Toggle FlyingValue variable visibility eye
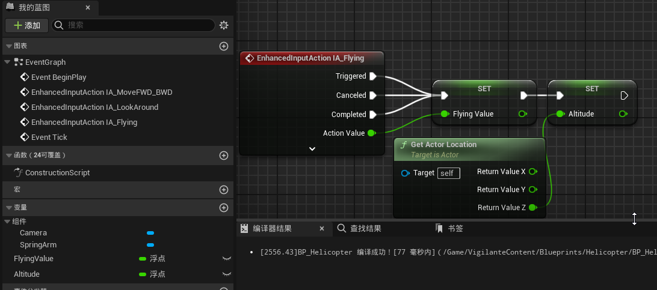 click(x=226, y=259)
